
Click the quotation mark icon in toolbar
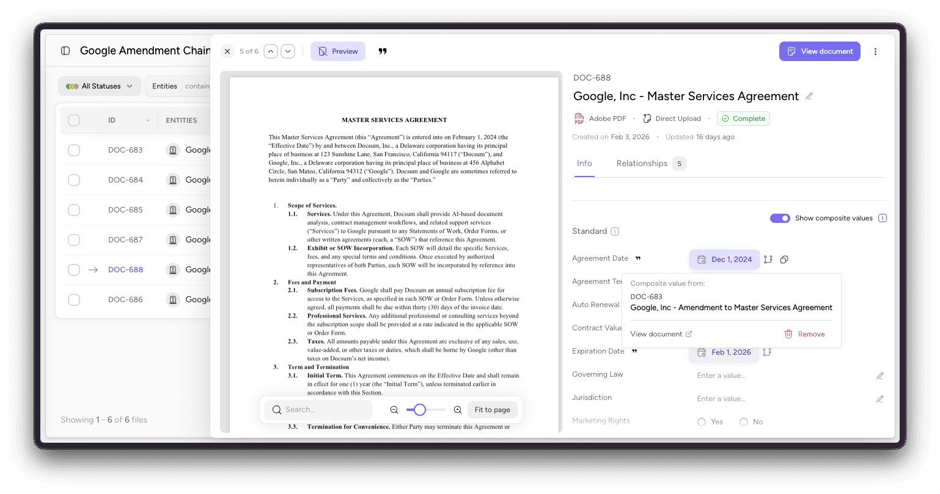coord(383,51)
